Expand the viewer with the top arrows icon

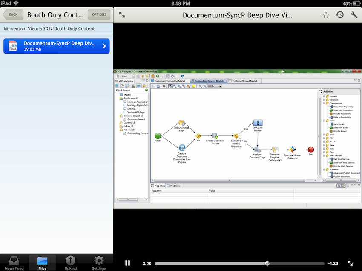tap(122, 15)
